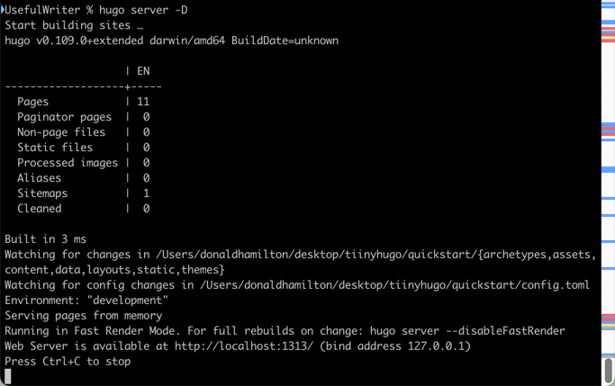Click the 'Static files' row label
615x386 pixels.
[55, 148]
